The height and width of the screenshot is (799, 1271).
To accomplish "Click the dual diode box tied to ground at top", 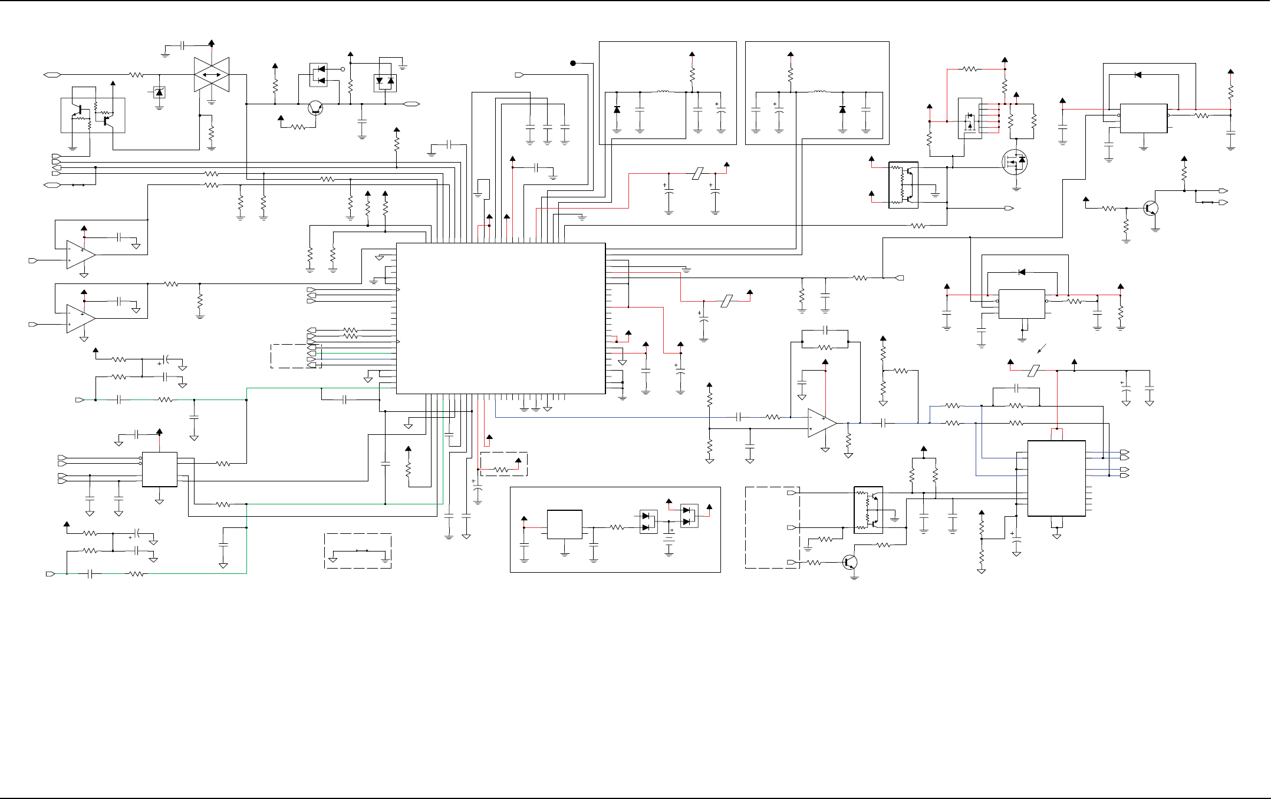I will coord(385,84).
